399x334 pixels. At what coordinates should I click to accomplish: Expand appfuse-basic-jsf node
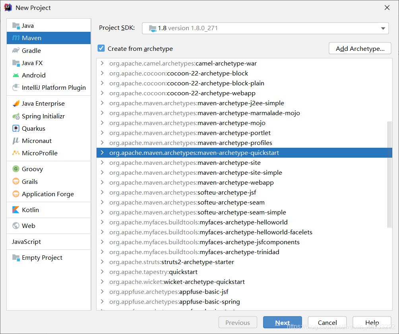click(102, 291)
